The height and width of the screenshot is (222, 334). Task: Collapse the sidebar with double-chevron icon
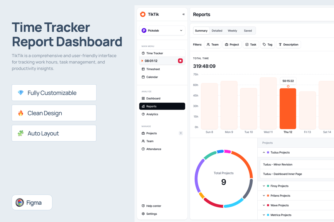click(183, 14)
